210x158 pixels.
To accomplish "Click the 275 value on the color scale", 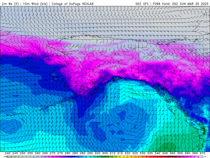I will pyautogui.click(x=60, y=153).
